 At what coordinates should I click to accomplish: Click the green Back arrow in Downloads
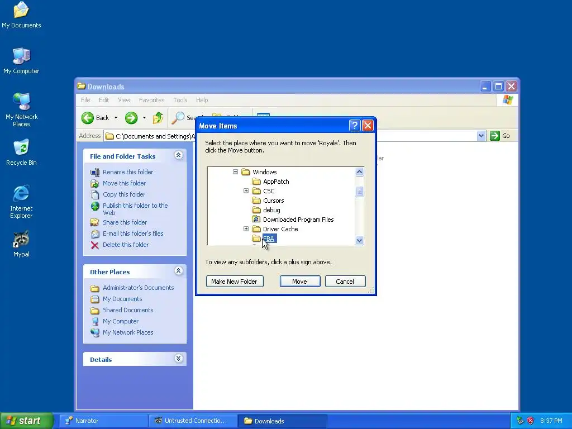(x=88, y=118)
